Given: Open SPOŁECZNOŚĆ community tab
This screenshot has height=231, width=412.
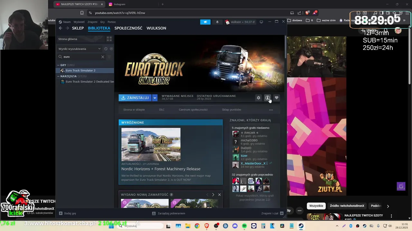Looking at the screenshot, I should pyautogui.click(x=128, y=28).
